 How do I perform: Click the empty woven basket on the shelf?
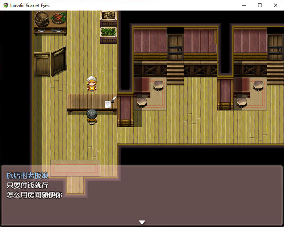coord(42,18)
